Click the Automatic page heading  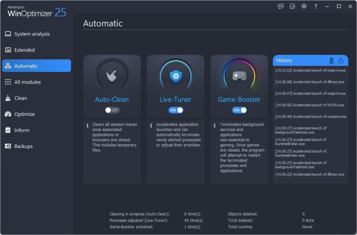103,23
